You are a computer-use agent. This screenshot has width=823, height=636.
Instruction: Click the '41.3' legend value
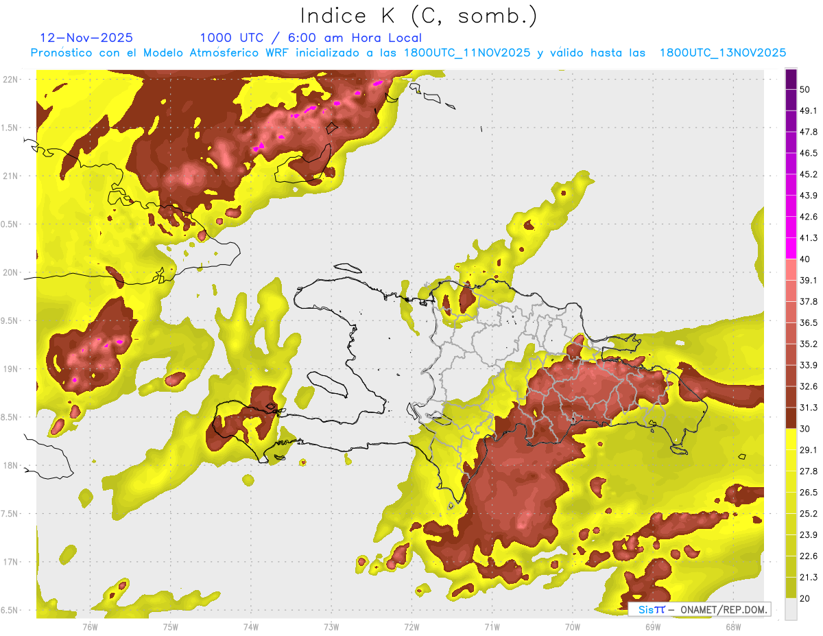point(809,238)
